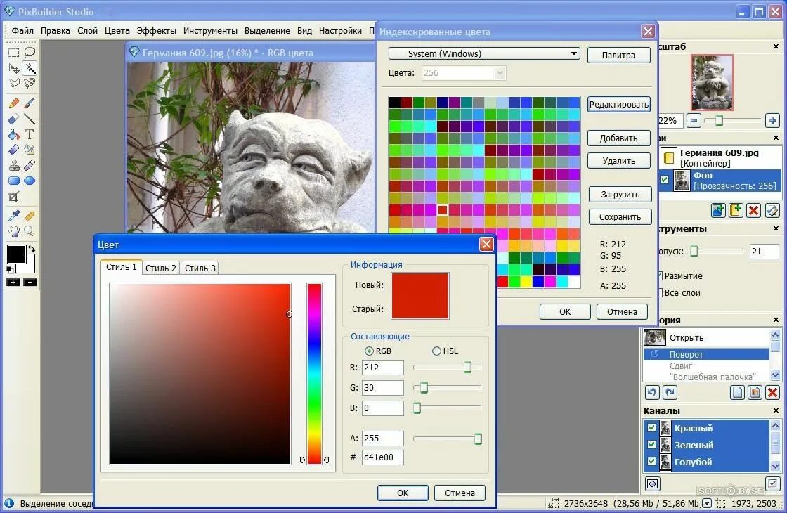Click History list scroll-down arrow
The height and width of the screenshot is (513, 787).
coord(776,375)
